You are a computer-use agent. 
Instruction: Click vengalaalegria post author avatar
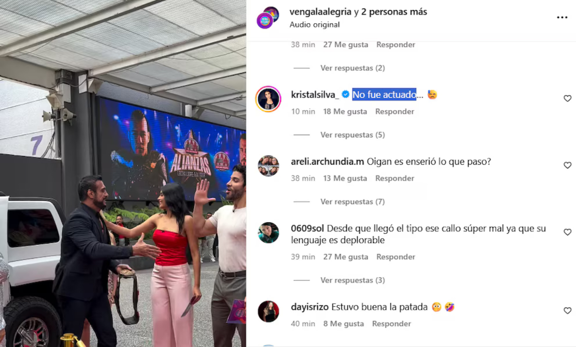[267, 17]
